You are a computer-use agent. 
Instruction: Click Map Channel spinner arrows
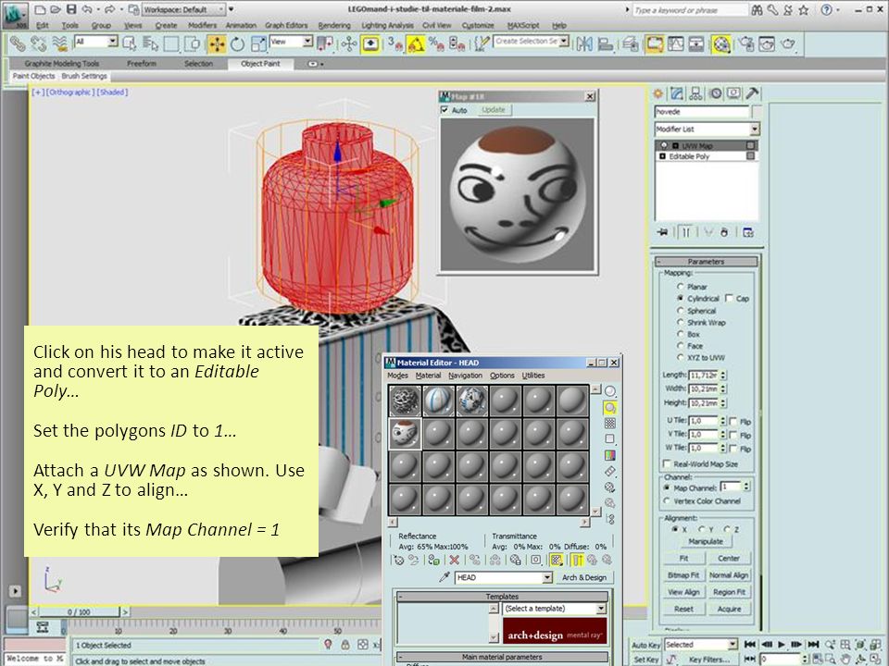click(x=746, y=487)
